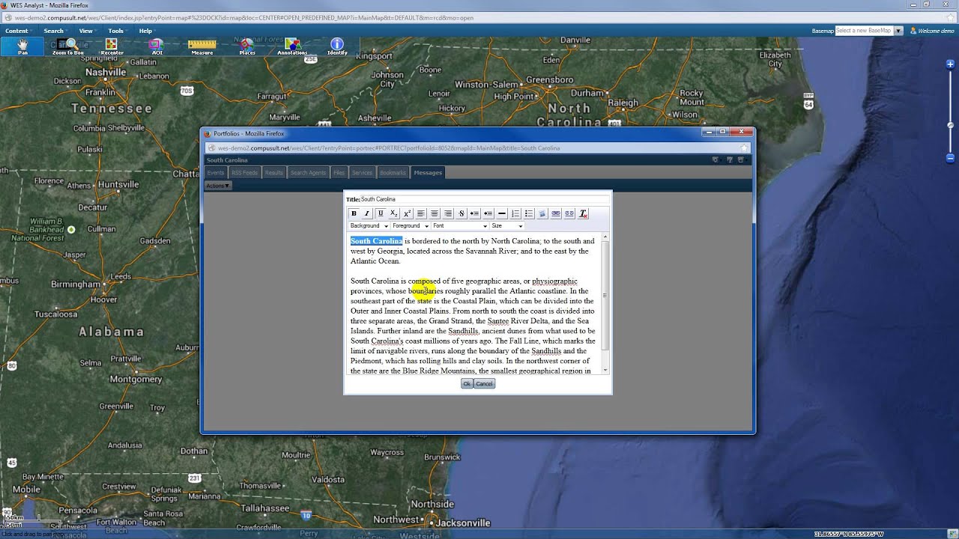The height and width of the screenshot is (539, 959).
Task: Insert an image into the message
Action: [542, 213]
